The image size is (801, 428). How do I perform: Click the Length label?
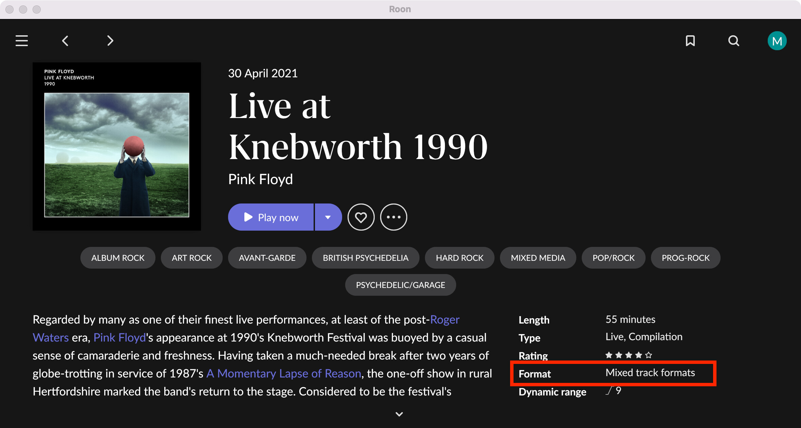534,320
